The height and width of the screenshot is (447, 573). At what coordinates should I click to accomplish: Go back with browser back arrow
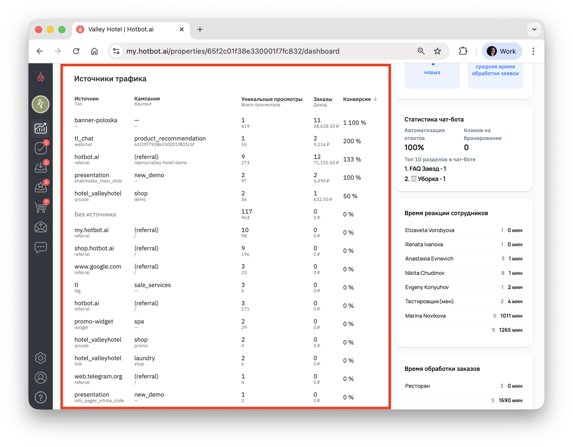coord(40,51)
